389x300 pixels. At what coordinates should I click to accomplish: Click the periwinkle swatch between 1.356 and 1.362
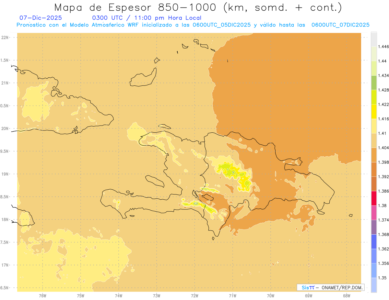tap(374, 256)
